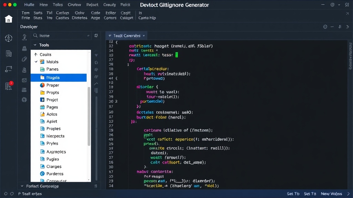Screen dimensions: 353x198
Task: Click the Purdenss round blue icon
Action: 42,174
